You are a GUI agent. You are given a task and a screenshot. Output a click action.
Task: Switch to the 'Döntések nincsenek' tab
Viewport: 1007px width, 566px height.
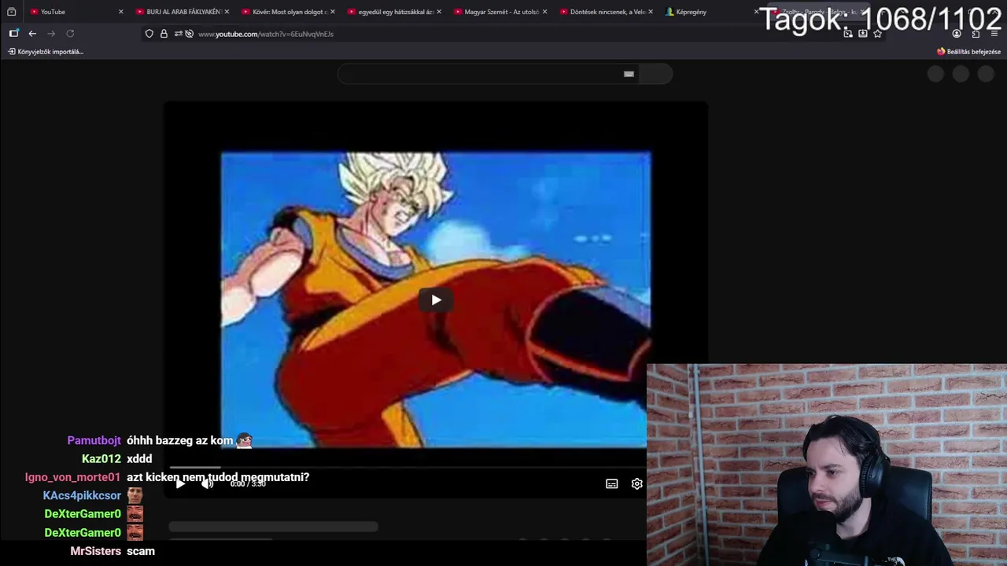point(606,12)
